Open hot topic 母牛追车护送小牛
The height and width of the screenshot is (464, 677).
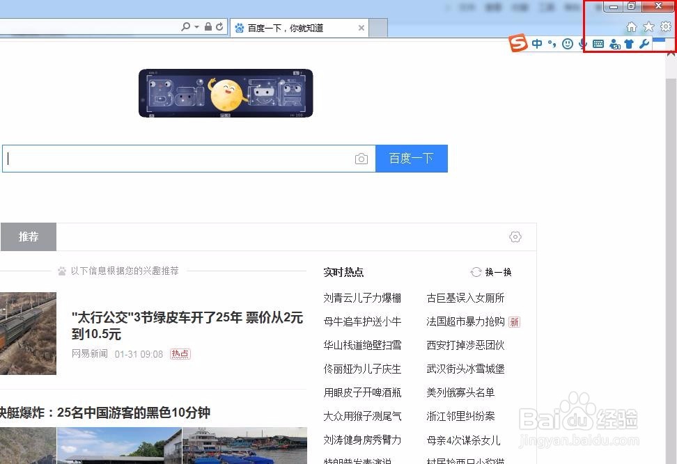tap(362, 321)
